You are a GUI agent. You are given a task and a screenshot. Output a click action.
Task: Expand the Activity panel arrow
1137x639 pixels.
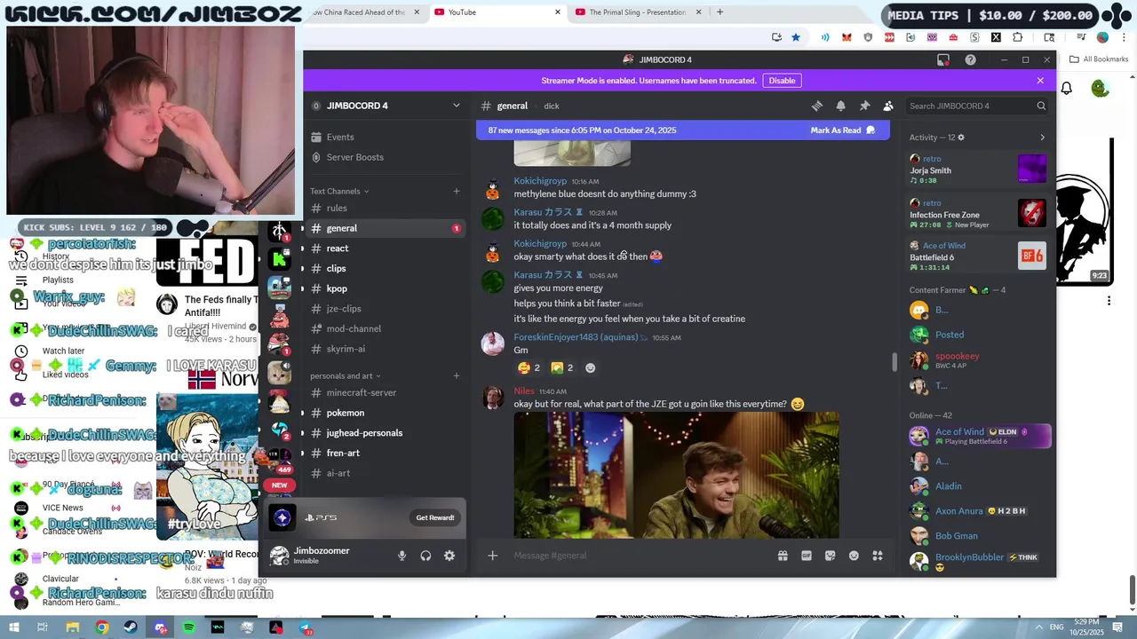coord(1042,138)
